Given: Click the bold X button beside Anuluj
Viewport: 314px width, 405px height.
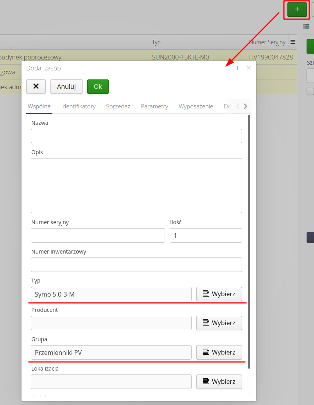Looking at the screenshot, I should (x=36, y=86).
